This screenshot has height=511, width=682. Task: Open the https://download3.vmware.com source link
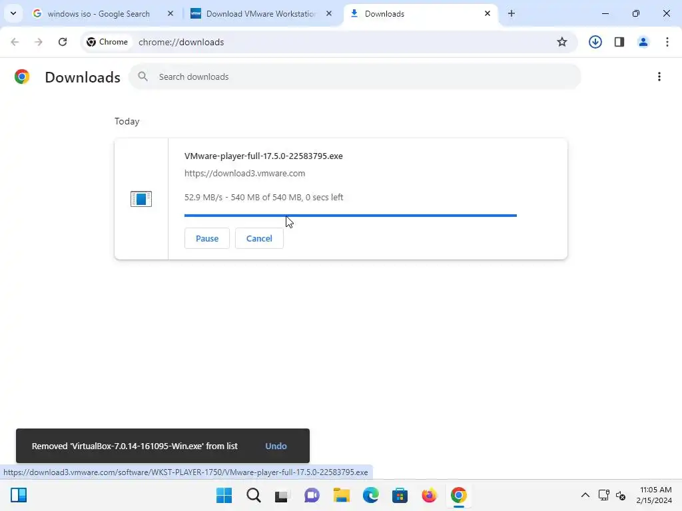(244, 174)
